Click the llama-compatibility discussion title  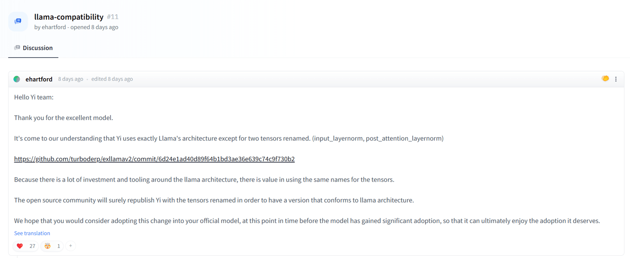[69, 17]
